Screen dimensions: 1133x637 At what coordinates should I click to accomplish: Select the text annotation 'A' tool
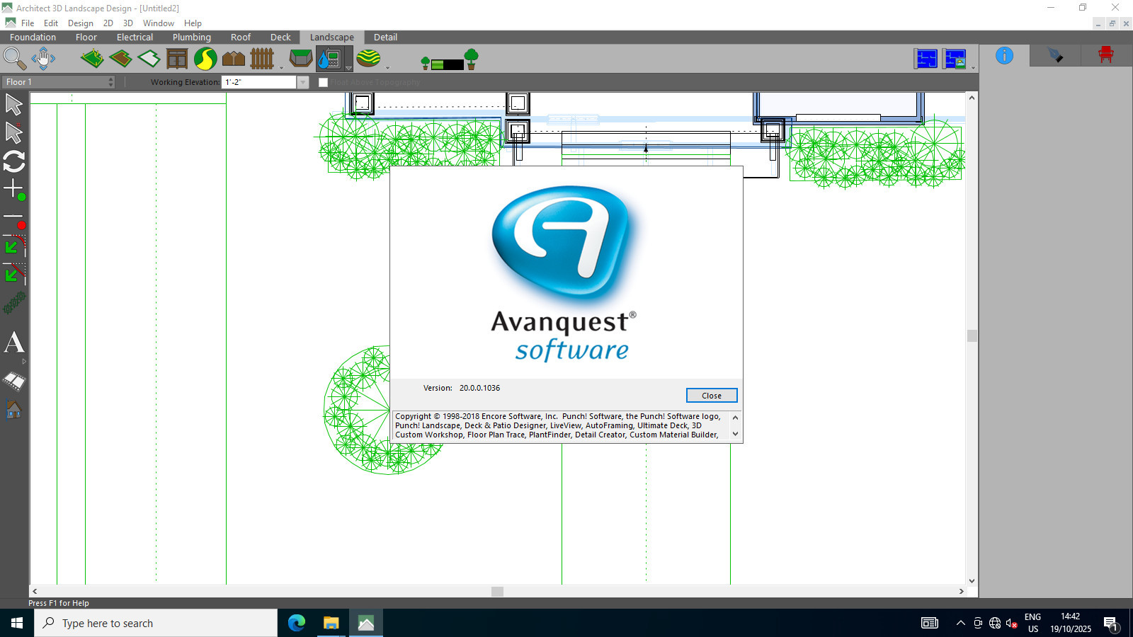[14, 343]
